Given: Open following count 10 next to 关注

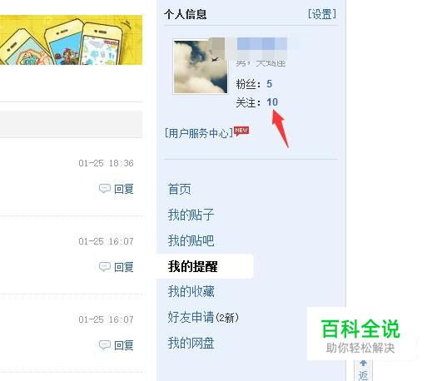Looking at the screenshot, I should point(272,102).
